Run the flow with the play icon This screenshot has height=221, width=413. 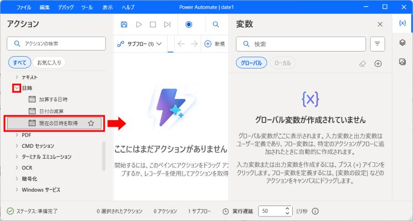(x=139, y=24)
